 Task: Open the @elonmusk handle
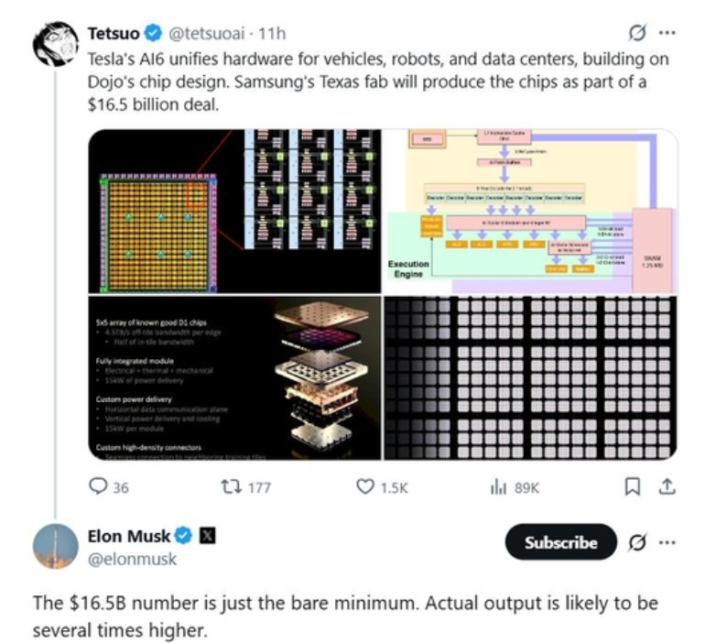(132, 559)
